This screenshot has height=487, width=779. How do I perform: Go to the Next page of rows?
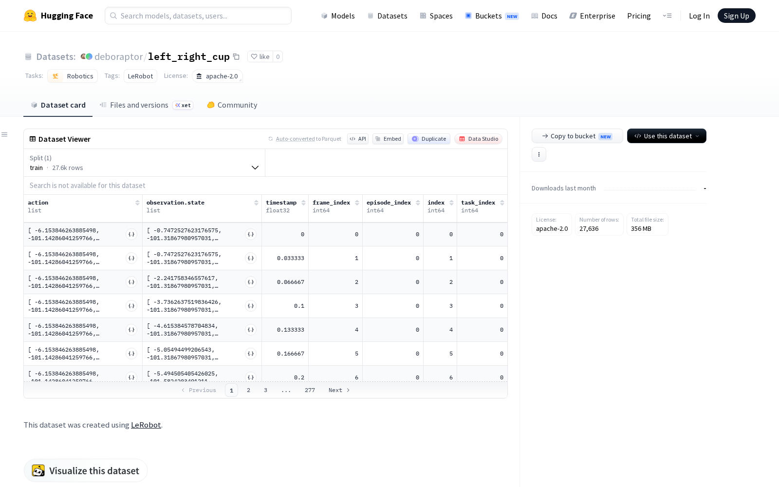point(339,390)
